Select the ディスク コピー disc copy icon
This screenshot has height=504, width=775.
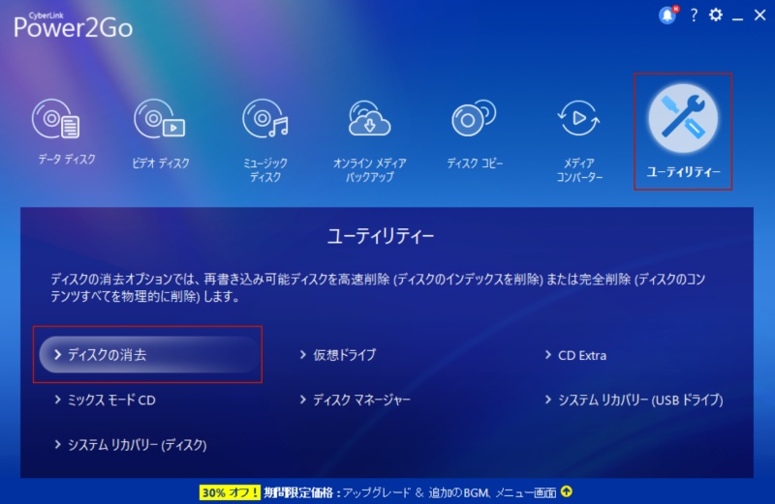[x=474, y=118]
